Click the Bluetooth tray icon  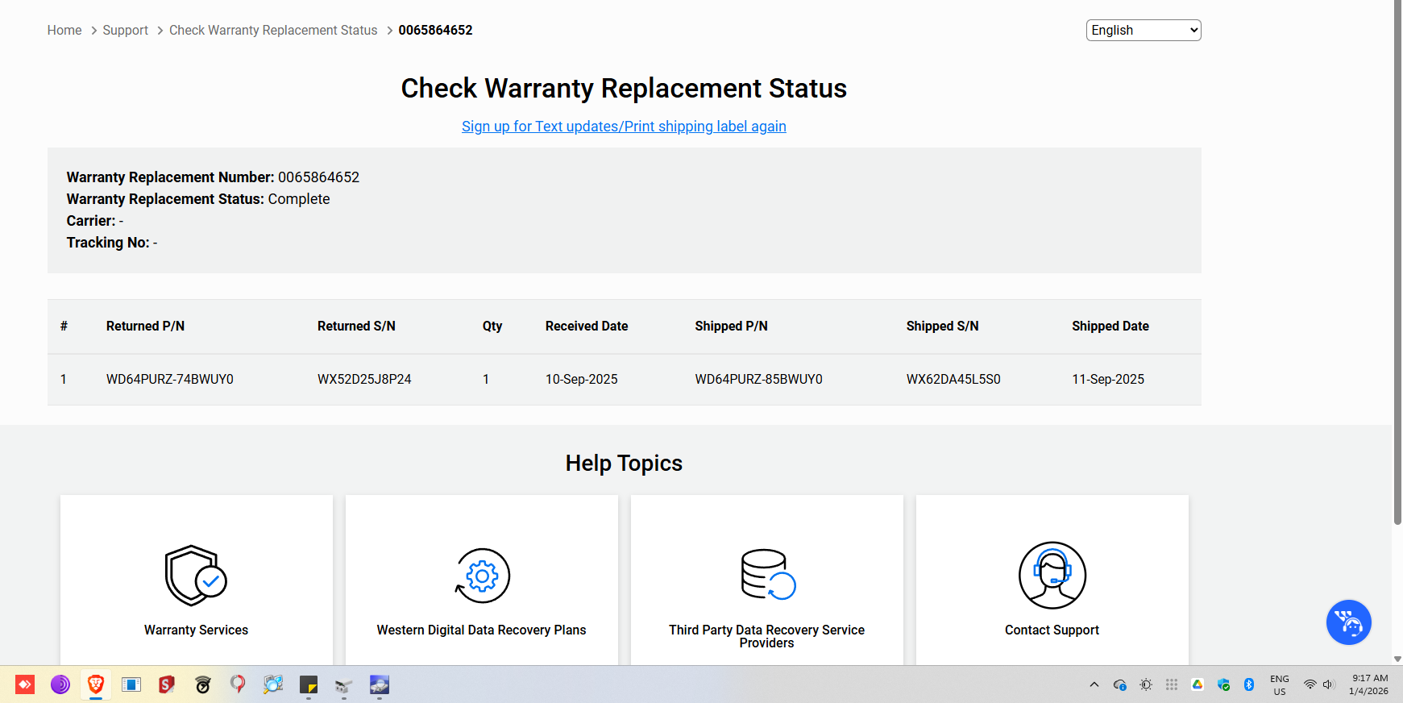coord(1249,684)
